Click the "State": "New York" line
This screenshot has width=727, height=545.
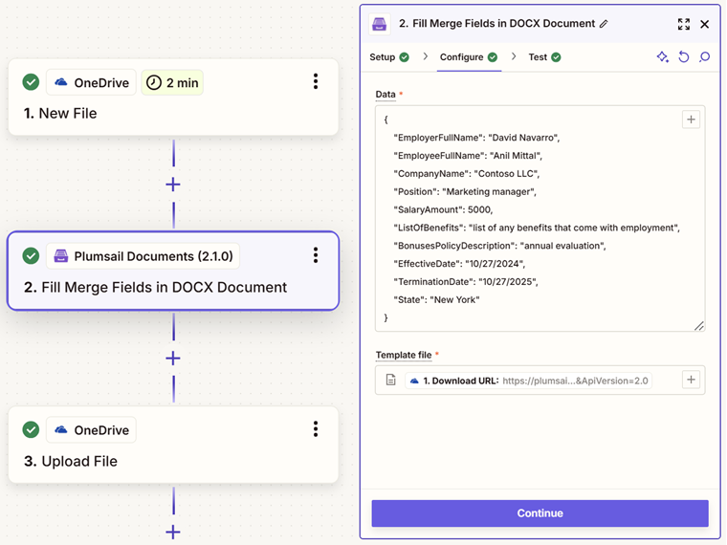click(x=436, y=299)
